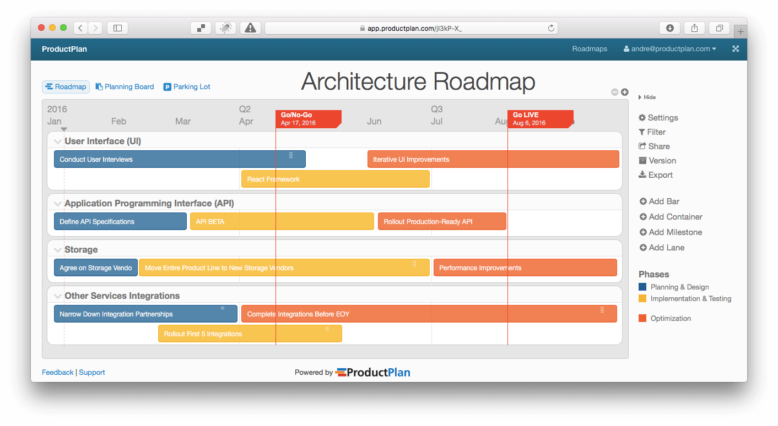Toggle the Application Programming Interface lane closed
The image size is (778, 426).
pos(58,203)
